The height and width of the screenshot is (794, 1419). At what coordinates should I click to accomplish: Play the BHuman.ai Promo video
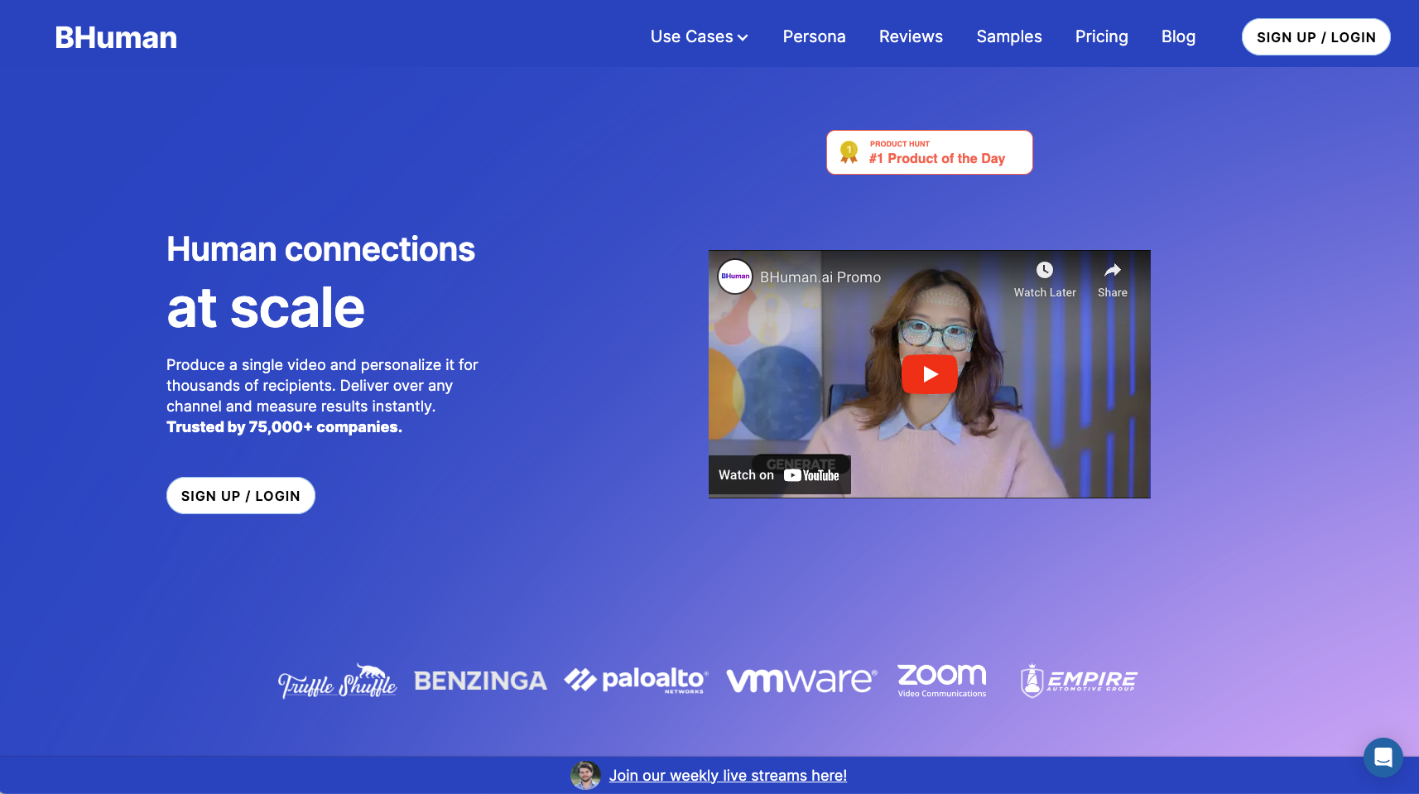[x=929, y=374]
